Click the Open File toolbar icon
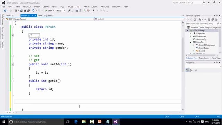The height and width of the screenshot is (125, 222). [21, 11]
